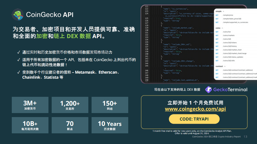Select the /simple/token_price/{id} endpoint
The image size is (257, 144).
232,19
